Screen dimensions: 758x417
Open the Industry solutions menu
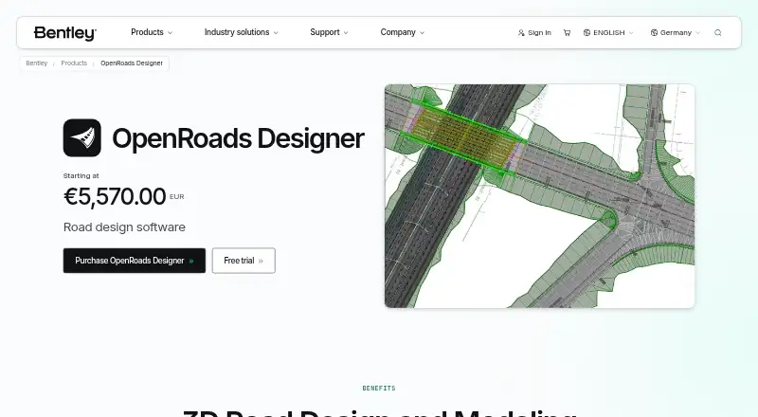point(241,32)
